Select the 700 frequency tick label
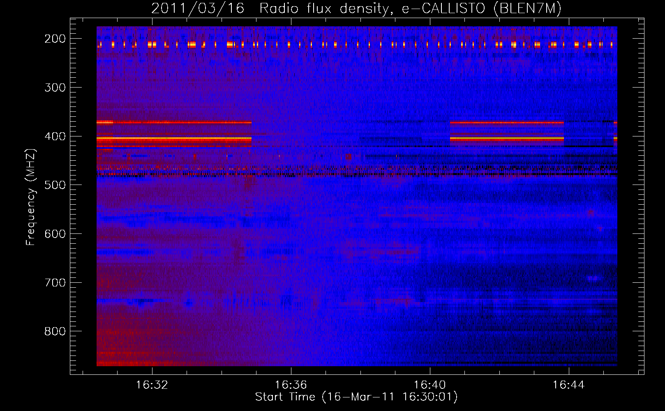The height and width of the screenshot is (411, 665). [x=55, y=283]
